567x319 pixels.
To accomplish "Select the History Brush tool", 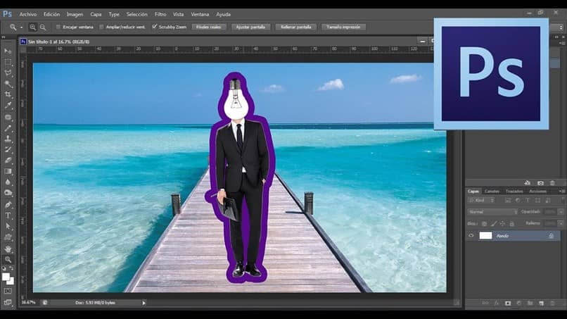I will [x=8, y=149].
